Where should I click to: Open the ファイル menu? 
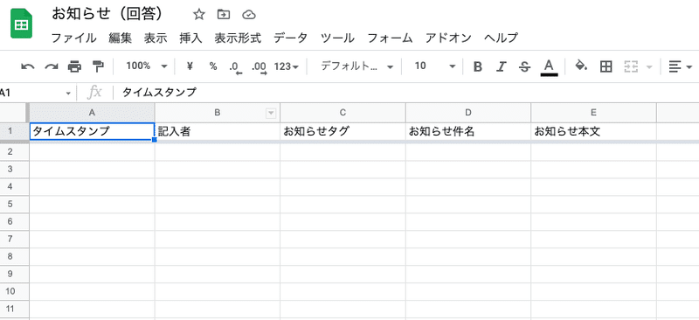(x=73, y=38)
